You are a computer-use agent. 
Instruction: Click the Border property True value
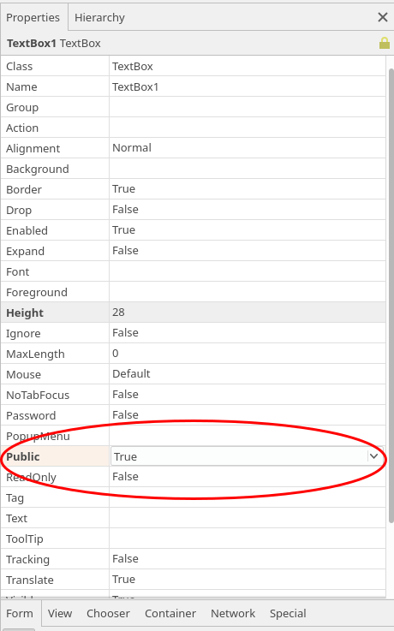coord(247,189)
